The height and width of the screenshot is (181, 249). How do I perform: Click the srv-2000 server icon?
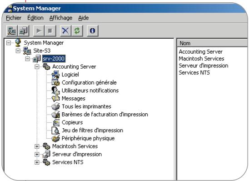[37, 59]
